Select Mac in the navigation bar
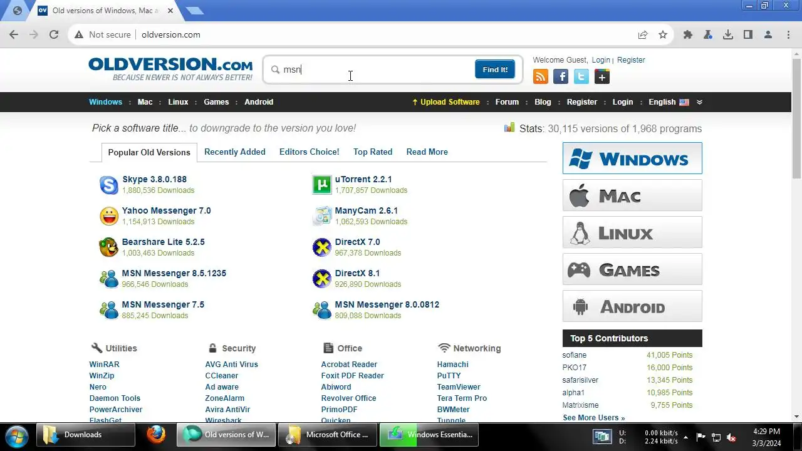Screen dimensions: 802x451 [x=145, y=102]
